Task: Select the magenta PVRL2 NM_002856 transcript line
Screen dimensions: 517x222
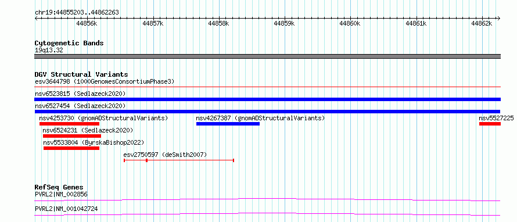Action: pos(267,199)
